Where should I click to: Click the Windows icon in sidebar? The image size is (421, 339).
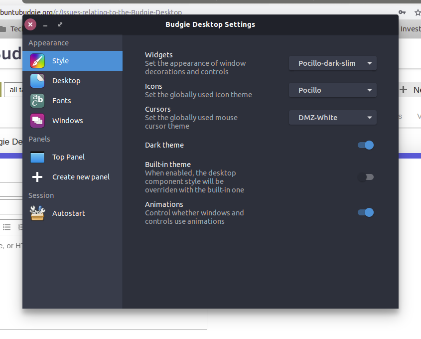pos(37,121)
